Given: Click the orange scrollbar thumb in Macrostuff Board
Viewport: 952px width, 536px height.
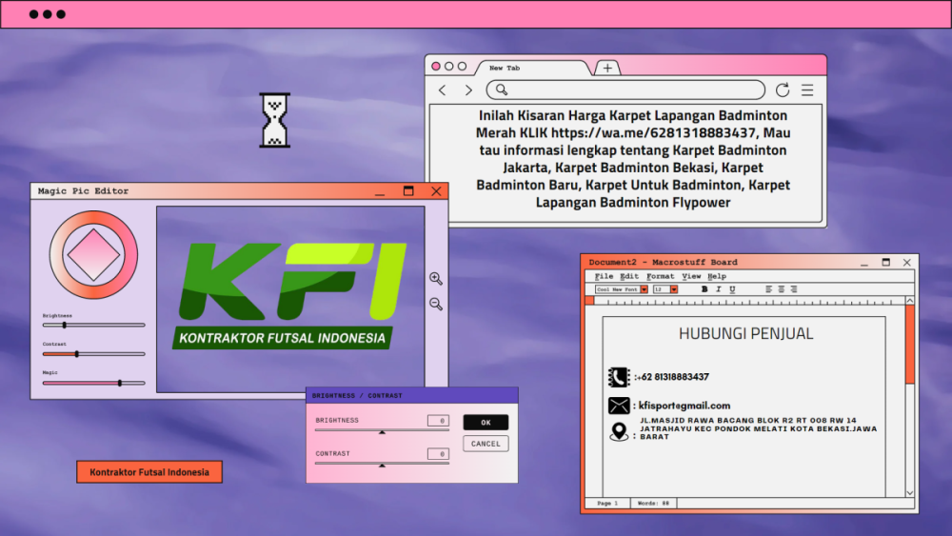Looking at the screenshot, I should 909,345.
